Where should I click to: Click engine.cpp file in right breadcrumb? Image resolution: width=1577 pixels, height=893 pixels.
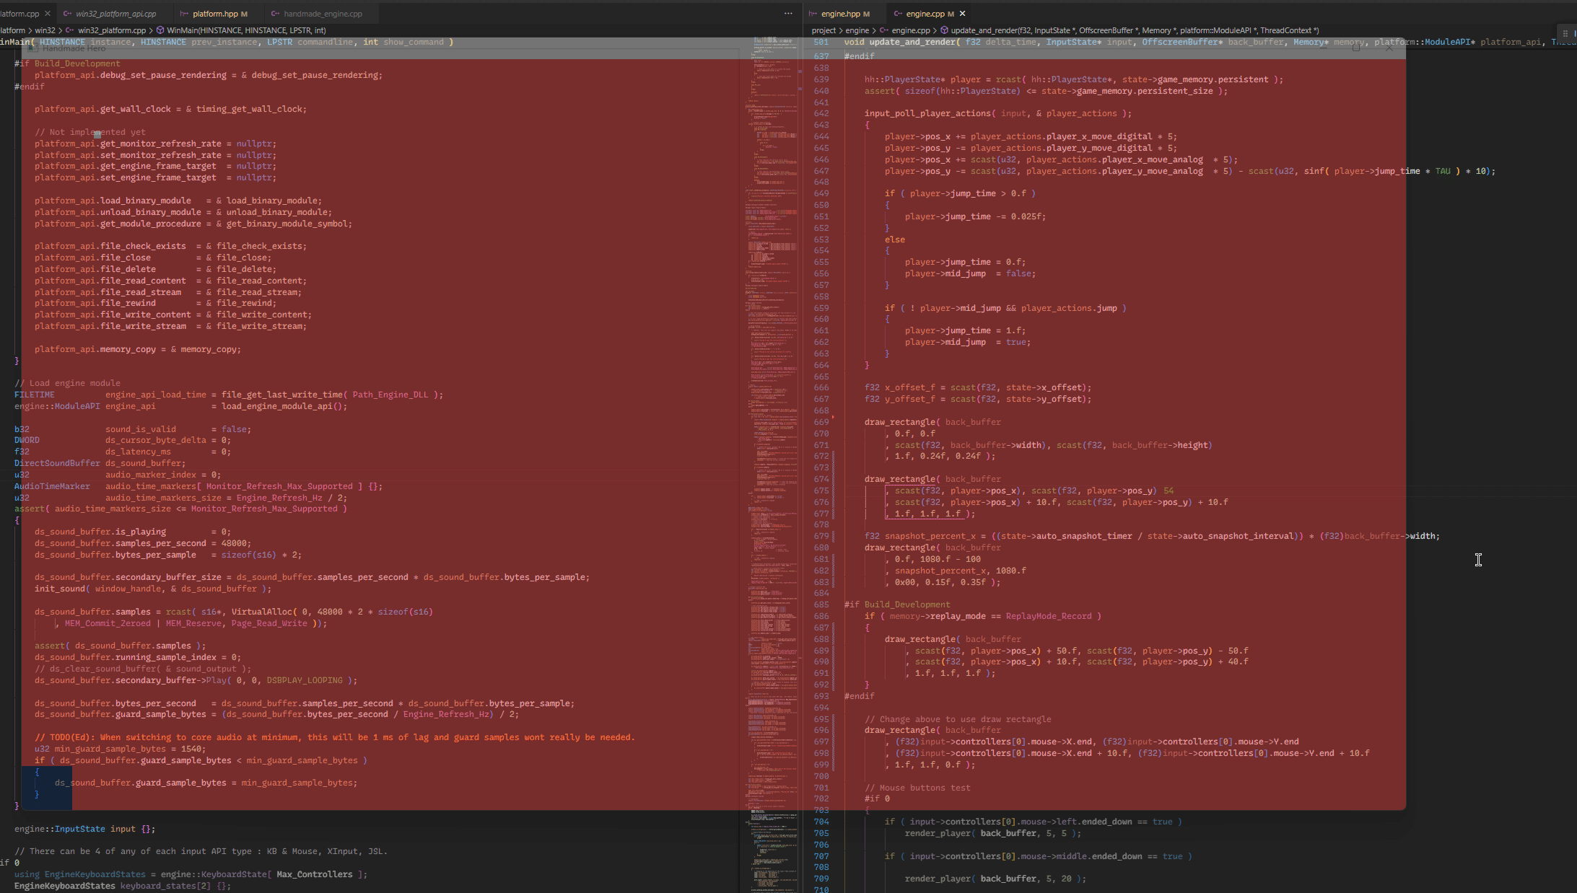point(910,30)
